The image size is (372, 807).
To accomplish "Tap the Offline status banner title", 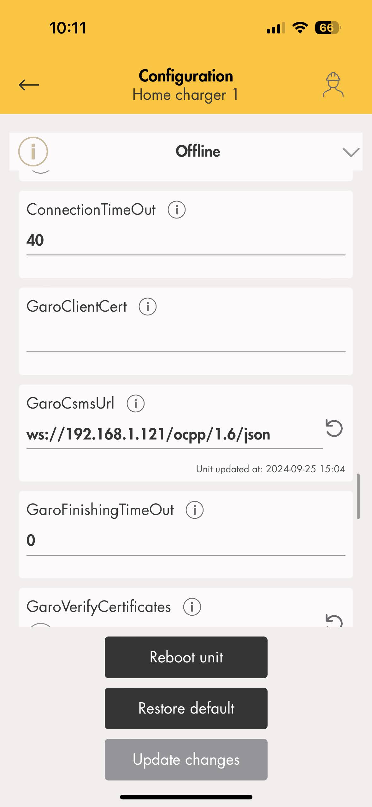I will point(198,152).
